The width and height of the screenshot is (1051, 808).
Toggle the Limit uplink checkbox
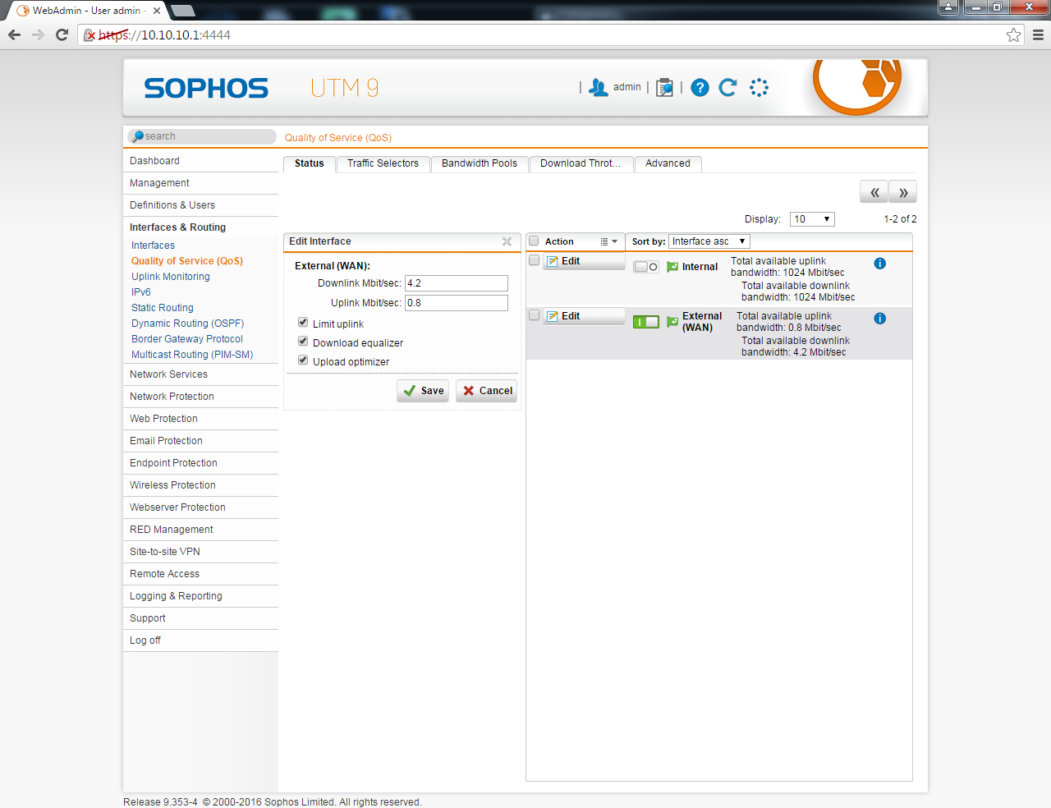click(303, 323)
